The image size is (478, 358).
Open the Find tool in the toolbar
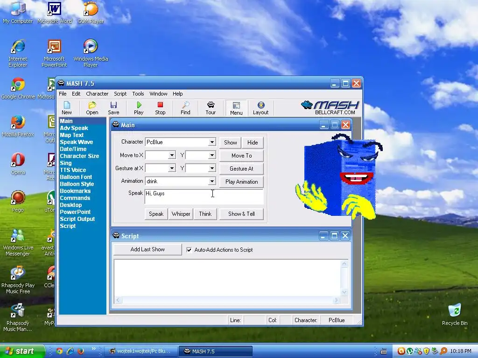(x=185, y=108)
